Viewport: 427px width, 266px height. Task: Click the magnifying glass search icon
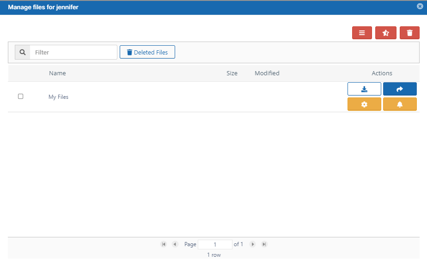(23, 52)
